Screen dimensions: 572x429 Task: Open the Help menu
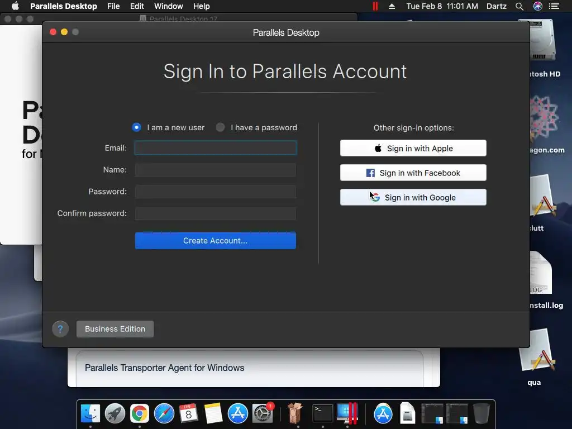[x=201, y=6]
